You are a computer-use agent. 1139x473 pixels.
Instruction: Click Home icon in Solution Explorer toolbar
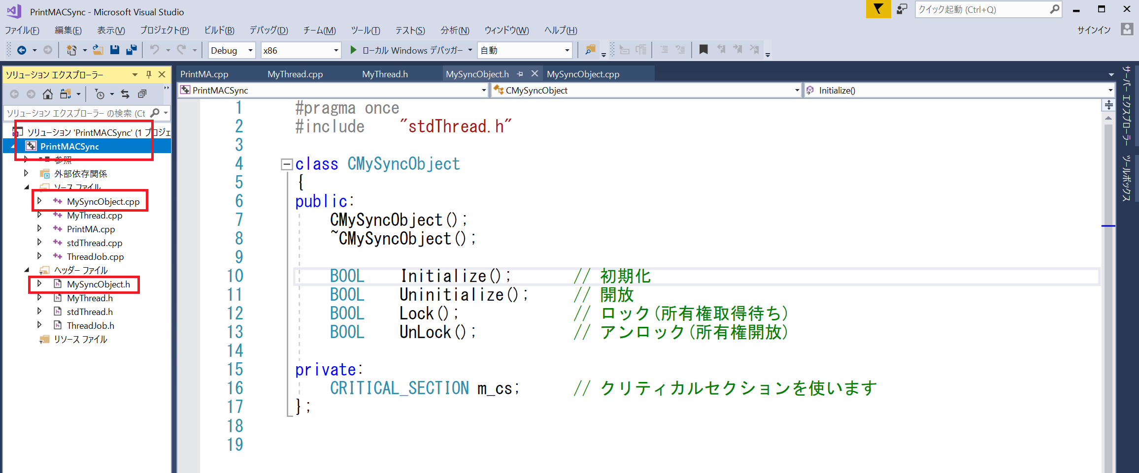point(48,94)
